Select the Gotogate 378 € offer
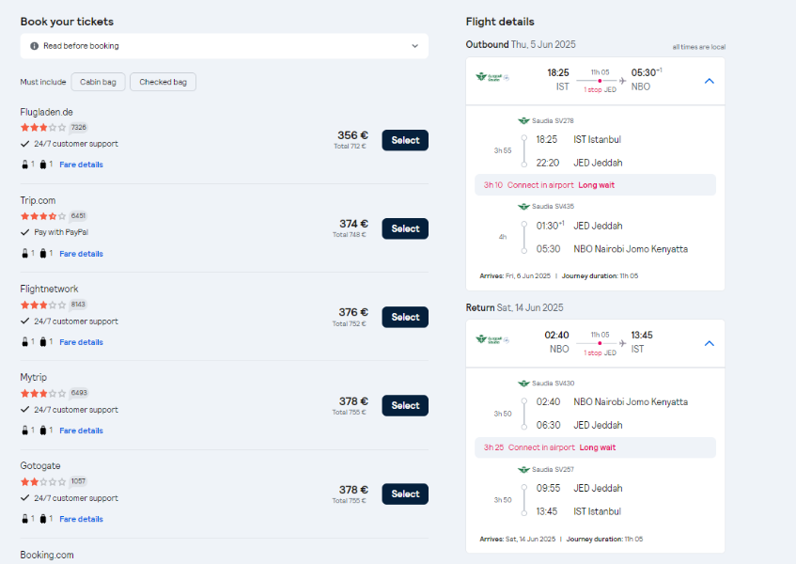 tap(405, 493)
